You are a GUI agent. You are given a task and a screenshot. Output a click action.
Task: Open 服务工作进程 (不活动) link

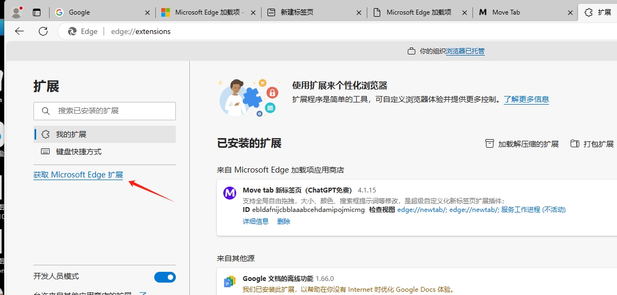click(533, 210)
